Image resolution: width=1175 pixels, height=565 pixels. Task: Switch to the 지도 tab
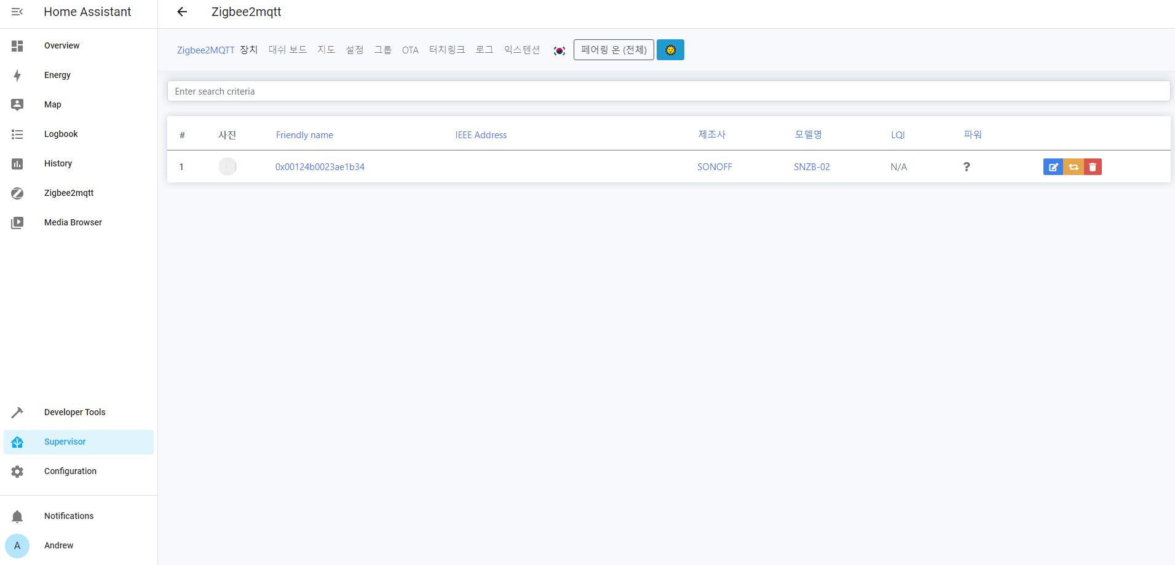tap(326, 50)
